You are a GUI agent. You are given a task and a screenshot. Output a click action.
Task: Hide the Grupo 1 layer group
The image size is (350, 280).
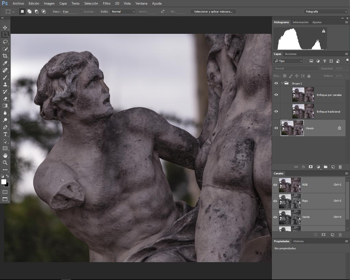tap(276, 83)
